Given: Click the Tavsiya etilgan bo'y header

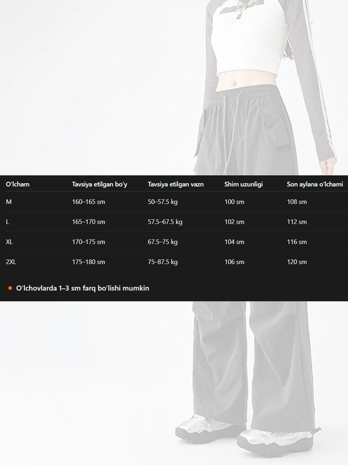Looking at the screenshot, I should (x=99, y=184).
